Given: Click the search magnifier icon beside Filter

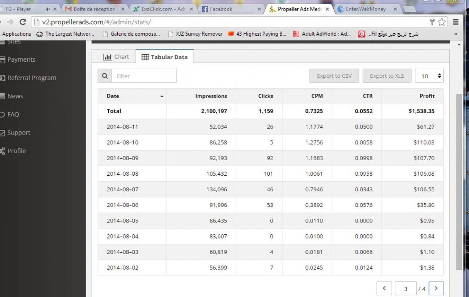Looking at the screenshot, I should point(105,76).
